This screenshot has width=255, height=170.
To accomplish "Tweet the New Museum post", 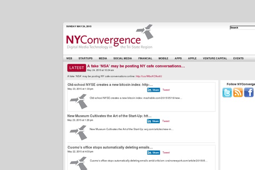I will point(166,121).
